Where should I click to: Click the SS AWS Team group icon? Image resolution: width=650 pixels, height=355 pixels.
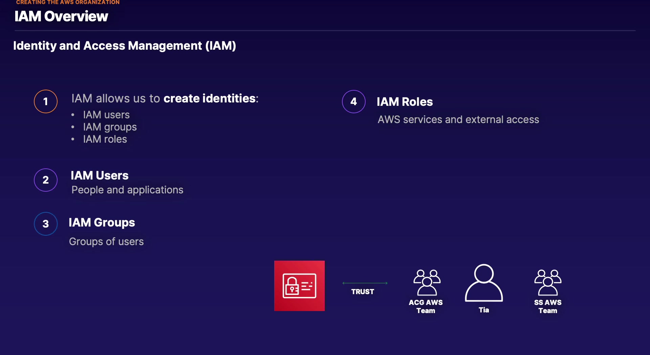548,283
